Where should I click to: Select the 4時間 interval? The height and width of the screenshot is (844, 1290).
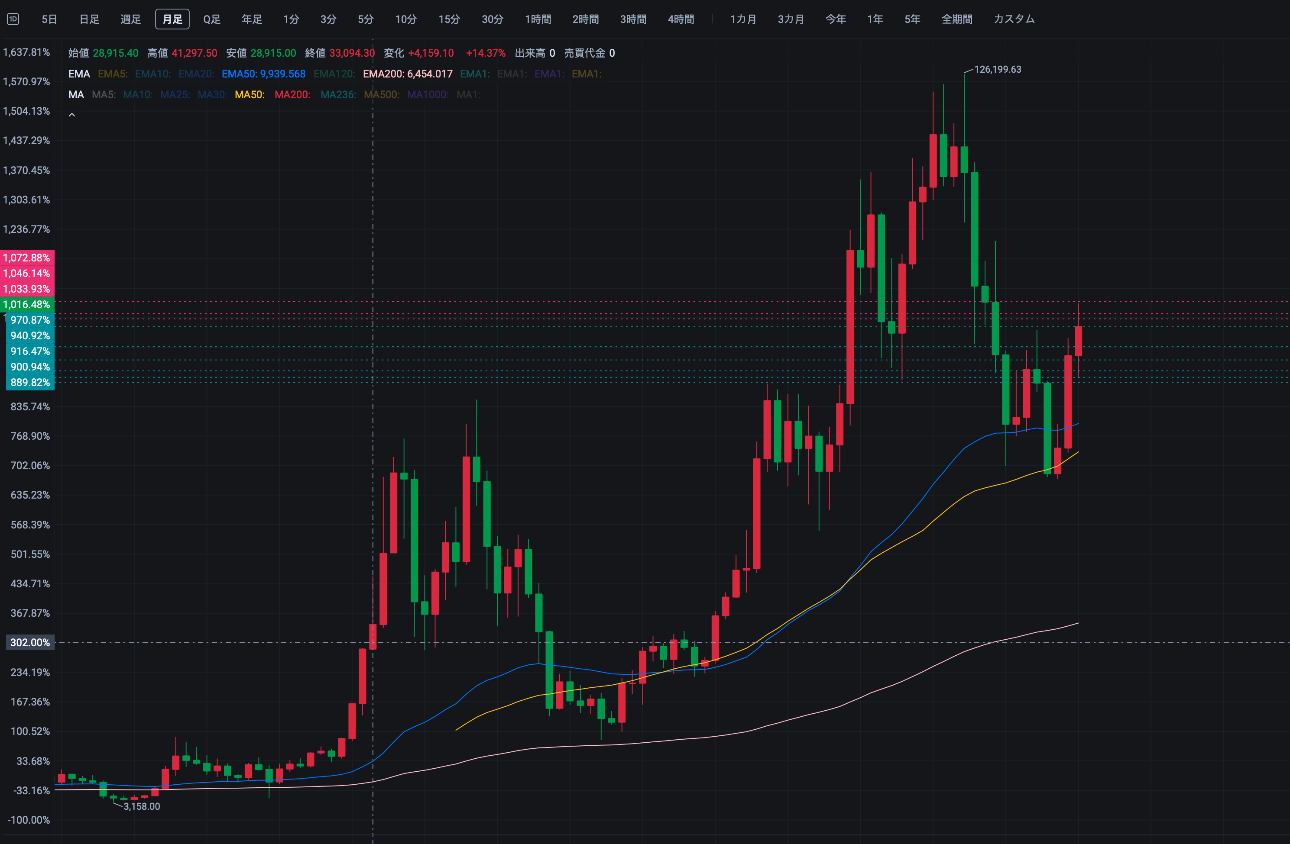tap(681, 19)
